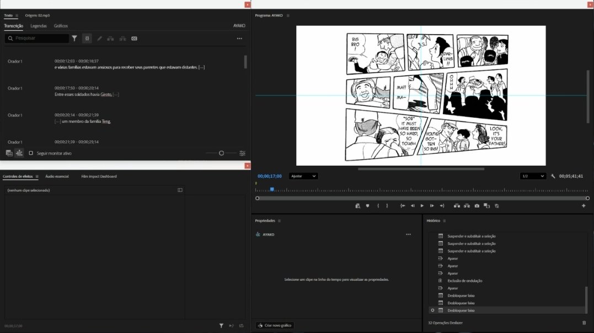The image size is (594, 333).
Task: Click the CC create captions icon
Action: click(x=134, y=38)
